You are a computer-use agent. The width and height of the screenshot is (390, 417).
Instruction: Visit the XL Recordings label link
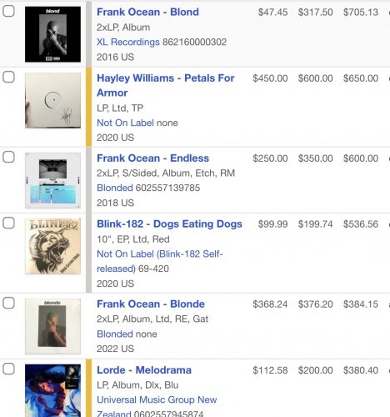tap(128, 42)
